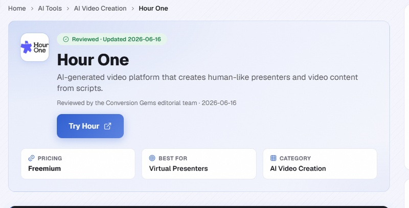
Task: Click the Freemium pricing value
Action: tap(44, 168)
